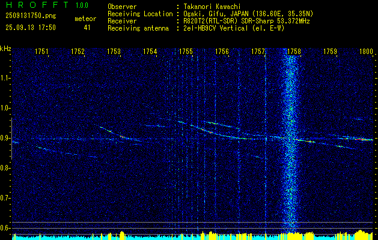The height and width of the screenshot is (240, 378).
Task: Click the 1.1 kHz frequency tick label
Action: pos(5,78)
